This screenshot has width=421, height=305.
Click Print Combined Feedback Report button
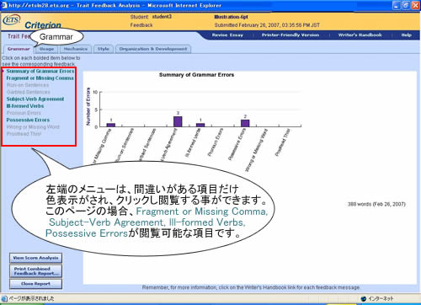35,271
